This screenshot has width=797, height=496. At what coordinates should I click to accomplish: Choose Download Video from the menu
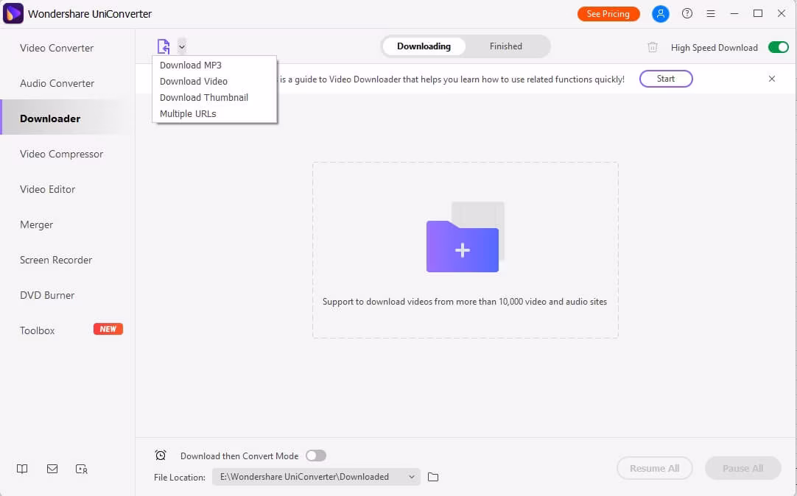193,81
